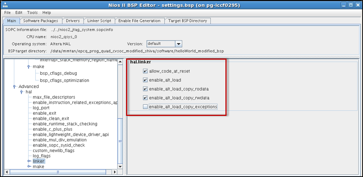Switch to the Drivers tab
The height and width of the screenshot is (177, 363).
tap(73, 21)
